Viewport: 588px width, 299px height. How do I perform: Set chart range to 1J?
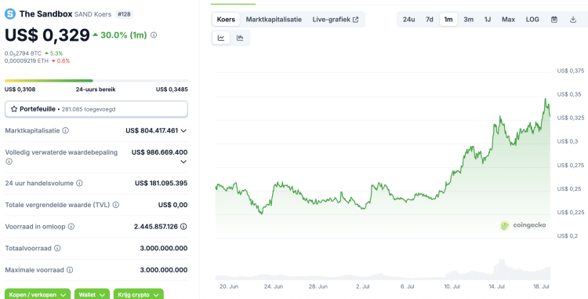pos(488,20)
